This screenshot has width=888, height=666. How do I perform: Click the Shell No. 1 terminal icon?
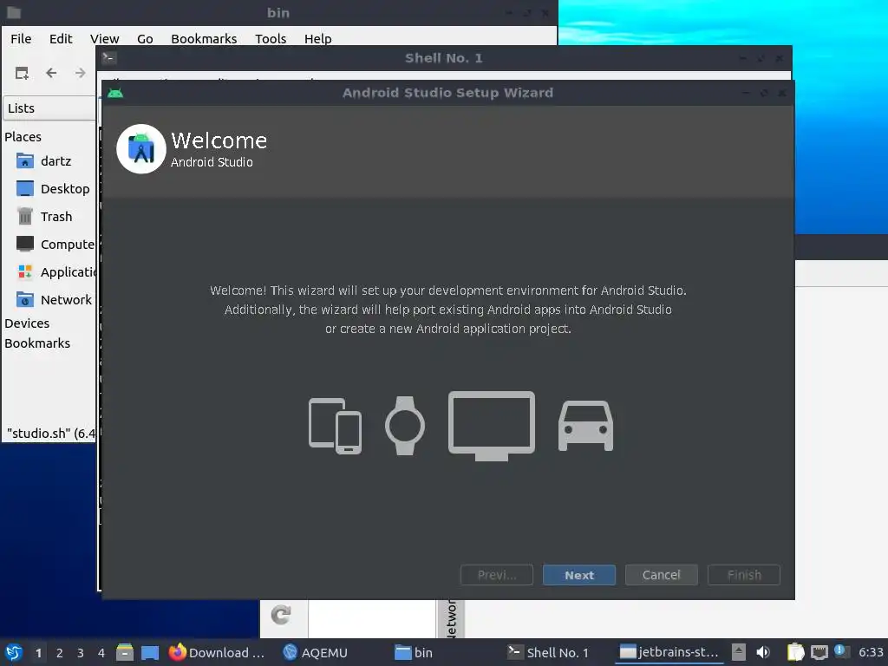click(x=108, y=58)
